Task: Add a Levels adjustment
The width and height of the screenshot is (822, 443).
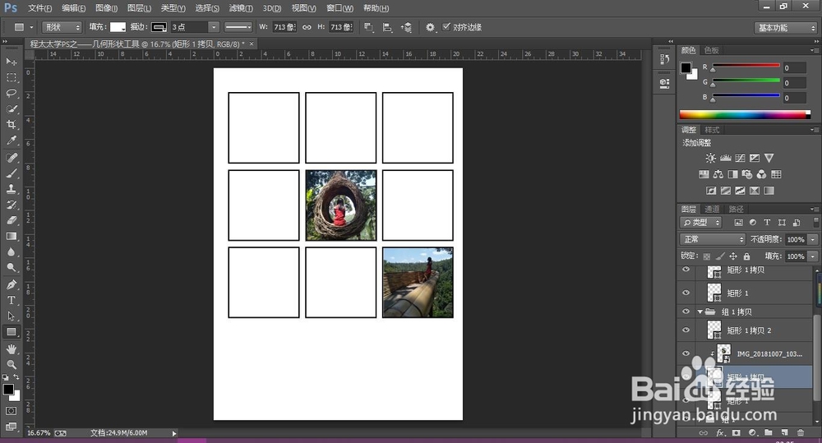Action: (x=726, y=158)
